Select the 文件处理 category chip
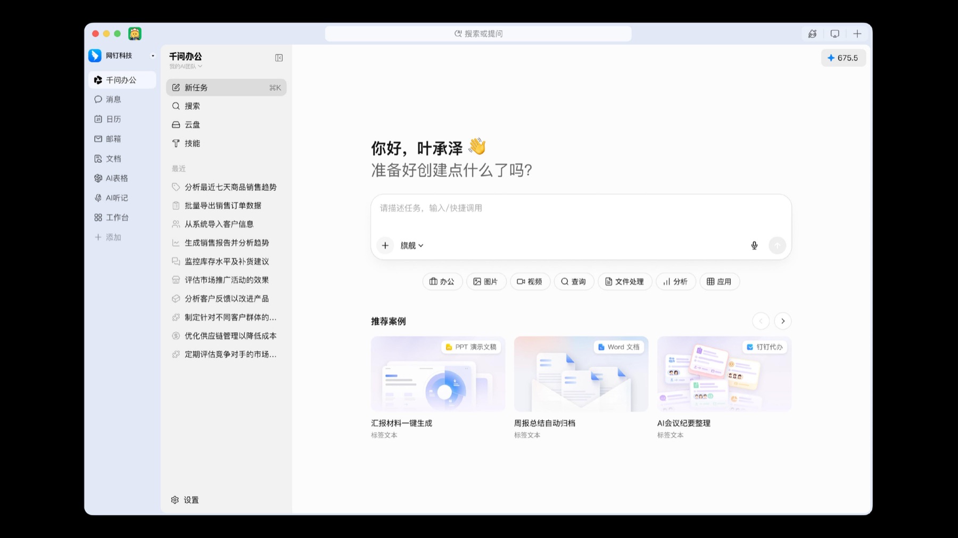Screen dimensions: 958x538 pyautogui.click(x=625, y=282)
